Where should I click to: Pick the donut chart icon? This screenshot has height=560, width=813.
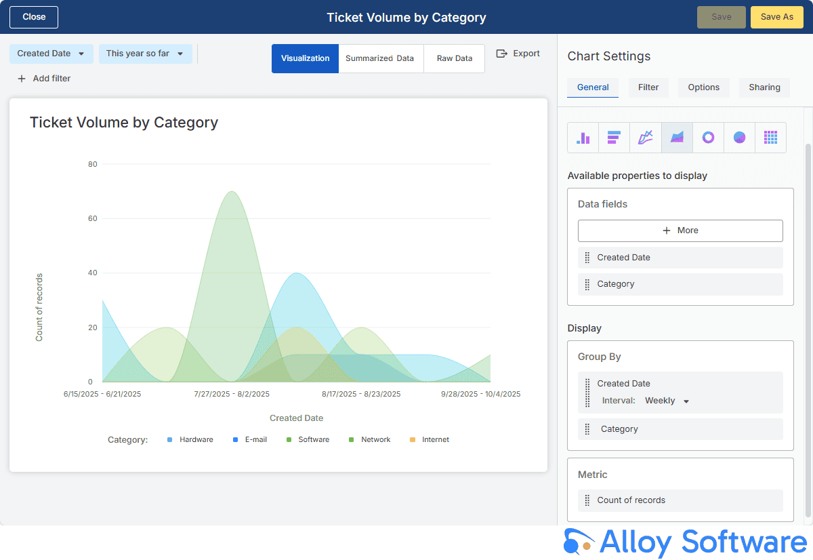708,138
